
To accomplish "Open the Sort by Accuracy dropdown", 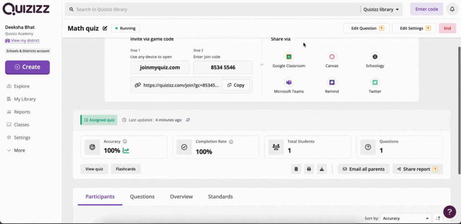I will coord(406,218).
